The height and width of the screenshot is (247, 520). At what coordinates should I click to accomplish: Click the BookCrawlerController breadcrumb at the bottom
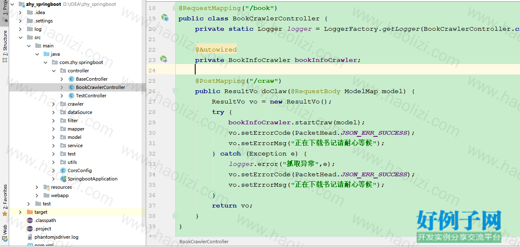pyautogui.click(x=204, y=242)
